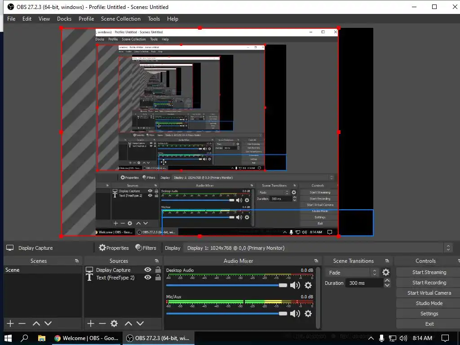
Task: Open Mic/Aux audio settings gear
Action: 308,314
